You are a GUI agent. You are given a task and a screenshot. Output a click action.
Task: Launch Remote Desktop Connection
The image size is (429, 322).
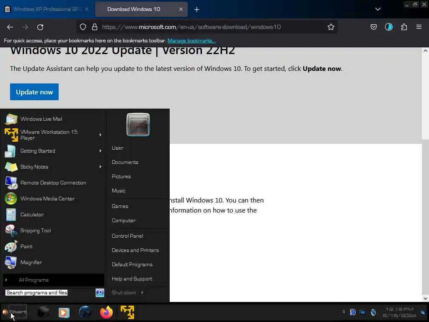click(54, 183)
